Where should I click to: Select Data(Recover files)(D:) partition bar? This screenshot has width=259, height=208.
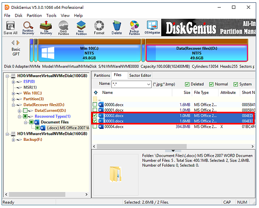coord(197,51)
